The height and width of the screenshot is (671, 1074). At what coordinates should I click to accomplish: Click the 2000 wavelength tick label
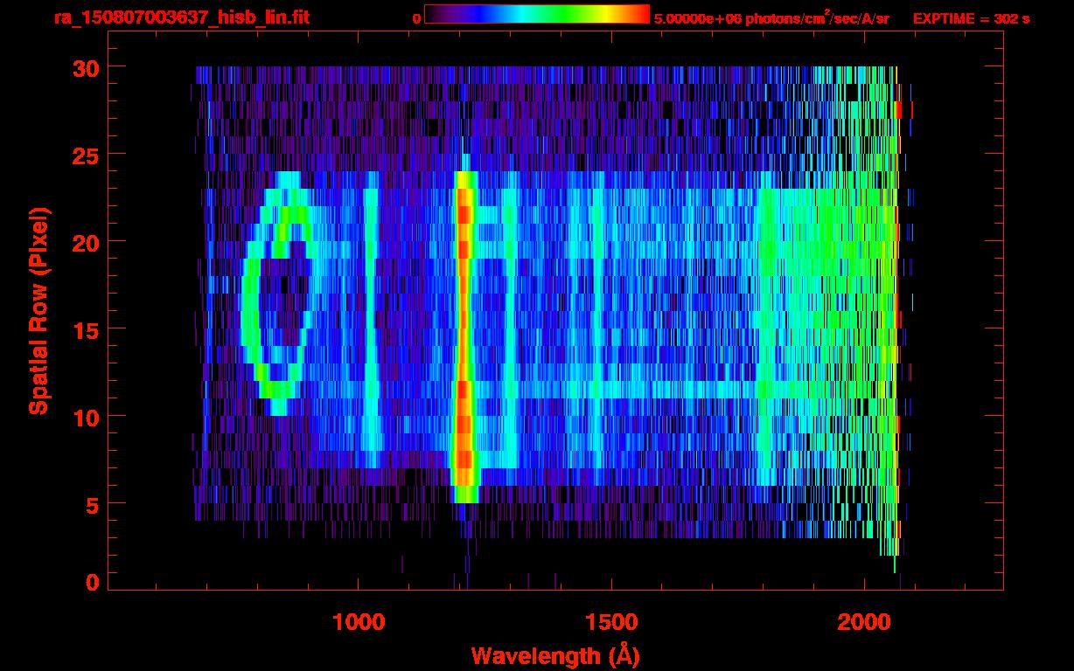click(x=864, y=622)
